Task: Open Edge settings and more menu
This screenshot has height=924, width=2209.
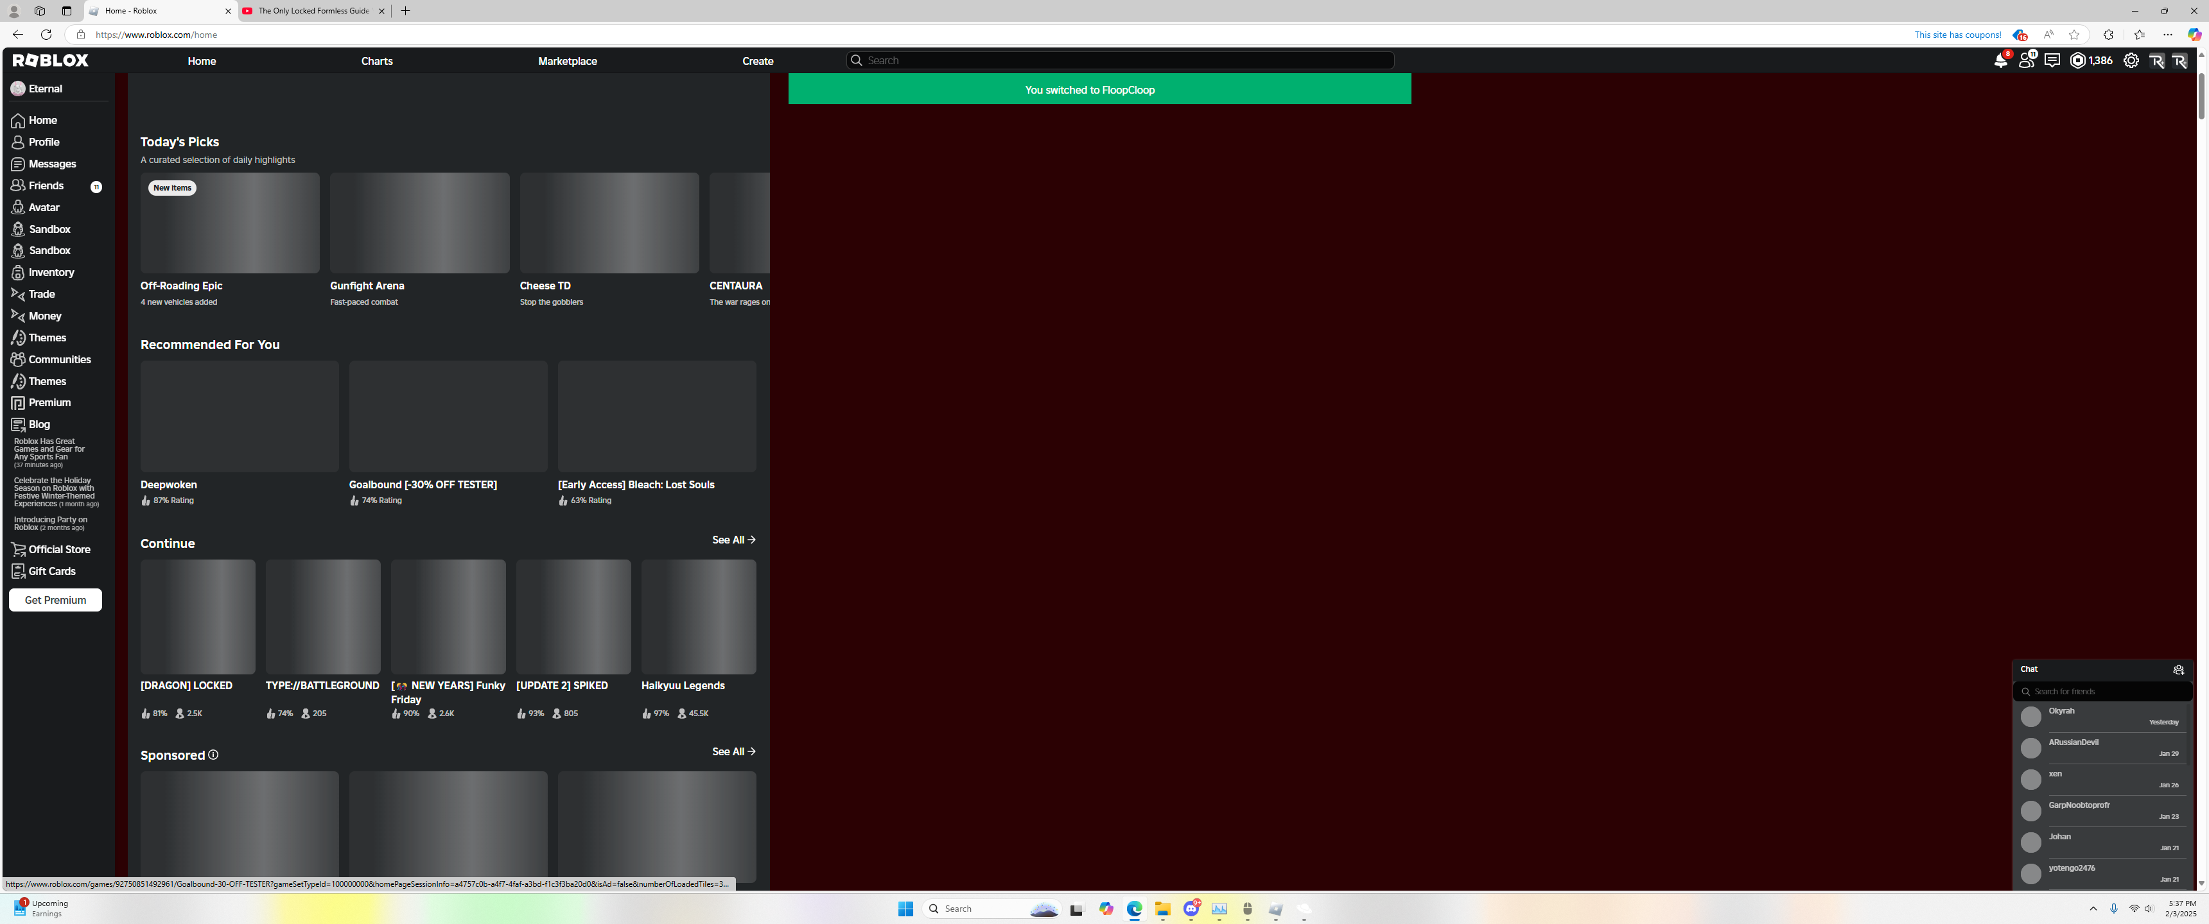Action: [x=2167, y=35]
